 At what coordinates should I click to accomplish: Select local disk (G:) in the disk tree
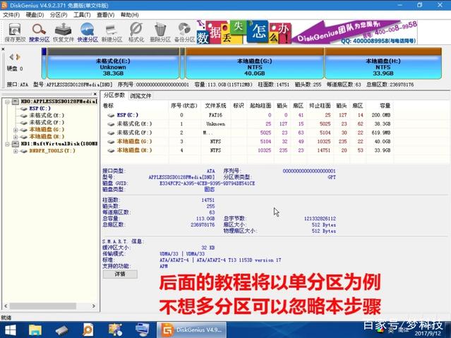(47, 129)
